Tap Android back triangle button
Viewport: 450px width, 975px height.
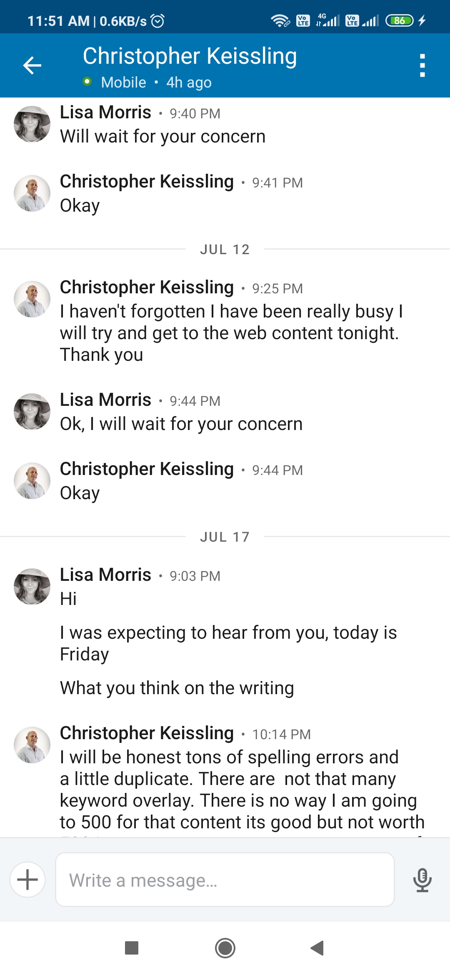pyautogui.click(x=317, y=948)
